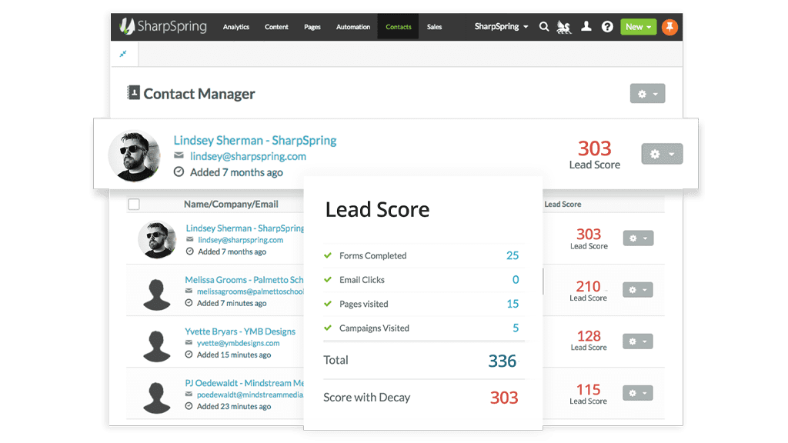The image size is (788, 443).
Task: Open PJ Oedewaldt - Mindstream contact link
Action: click(244, 383)
